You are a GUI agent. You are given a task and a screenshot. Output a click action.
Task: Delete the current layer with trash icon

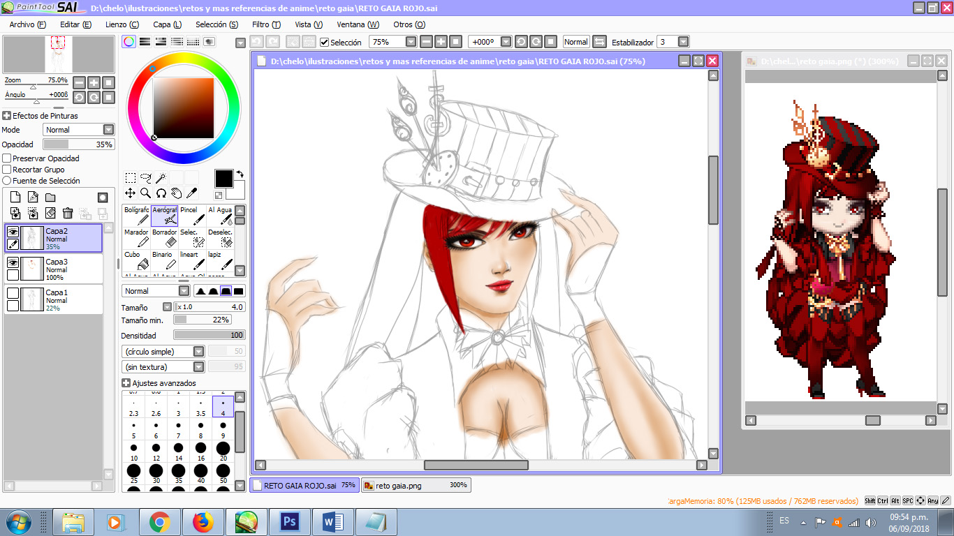coord(68,213)
